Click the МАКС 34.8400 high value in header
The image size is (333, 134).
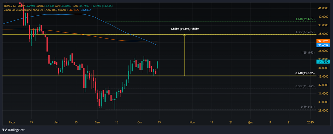pos(45,6)
